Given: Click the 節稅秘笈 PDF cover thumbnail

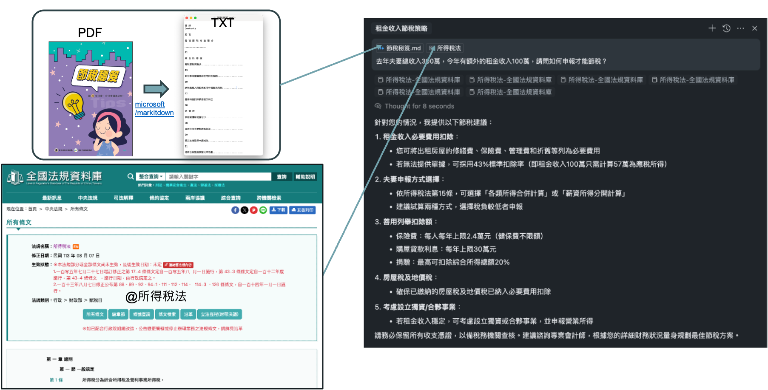Looking at the screenshot, I should [91, 99].
